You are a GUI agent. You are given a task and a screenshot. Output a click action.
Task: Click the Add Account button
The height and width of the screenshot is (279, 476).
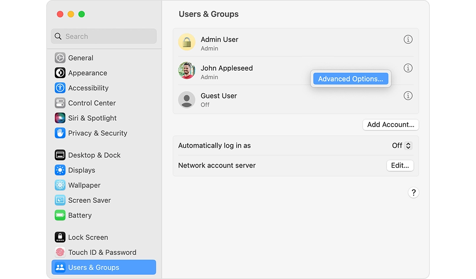[390, 125]
